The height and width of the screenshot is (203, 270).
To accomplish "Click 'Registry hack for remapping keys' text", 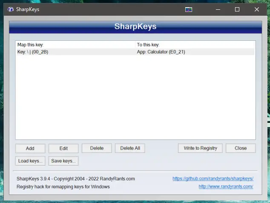I will pos(63,187).
